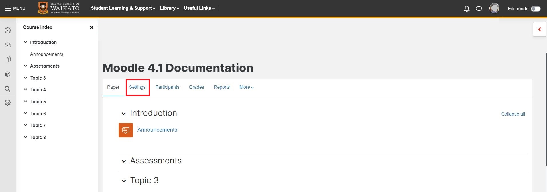Open the dashboard gauge icon in sidebar
547x192 pixels.
pyautogui.click(x=8, y=30)
